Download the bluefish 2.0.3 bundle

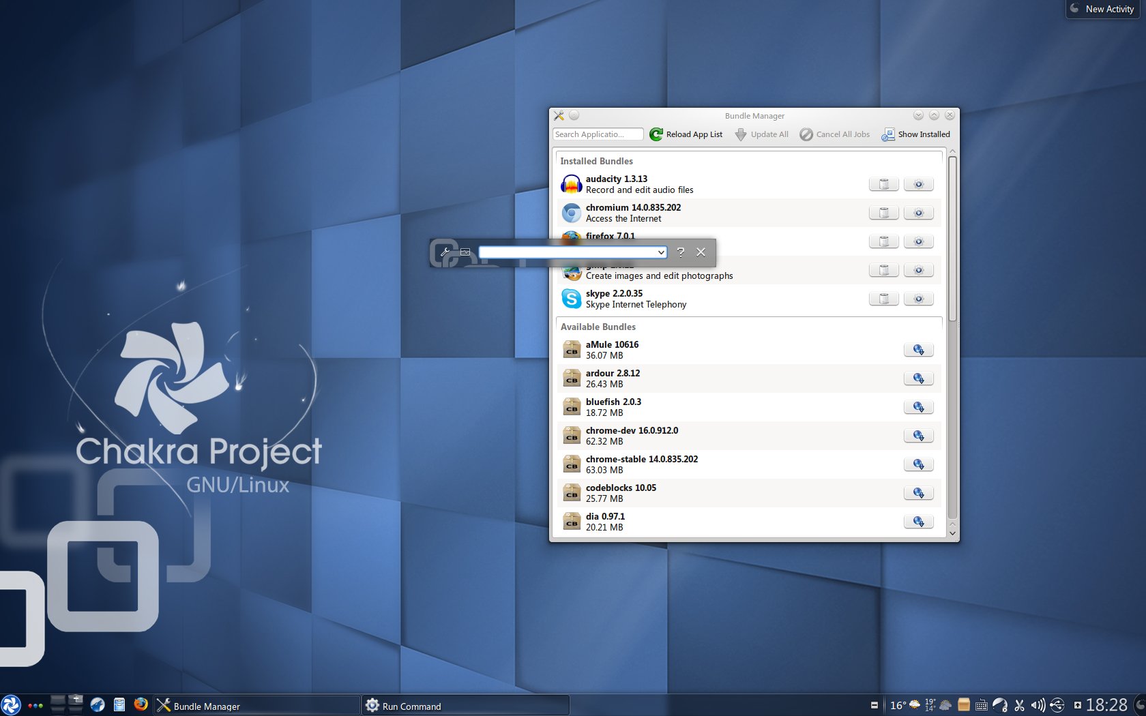[918, 407]
